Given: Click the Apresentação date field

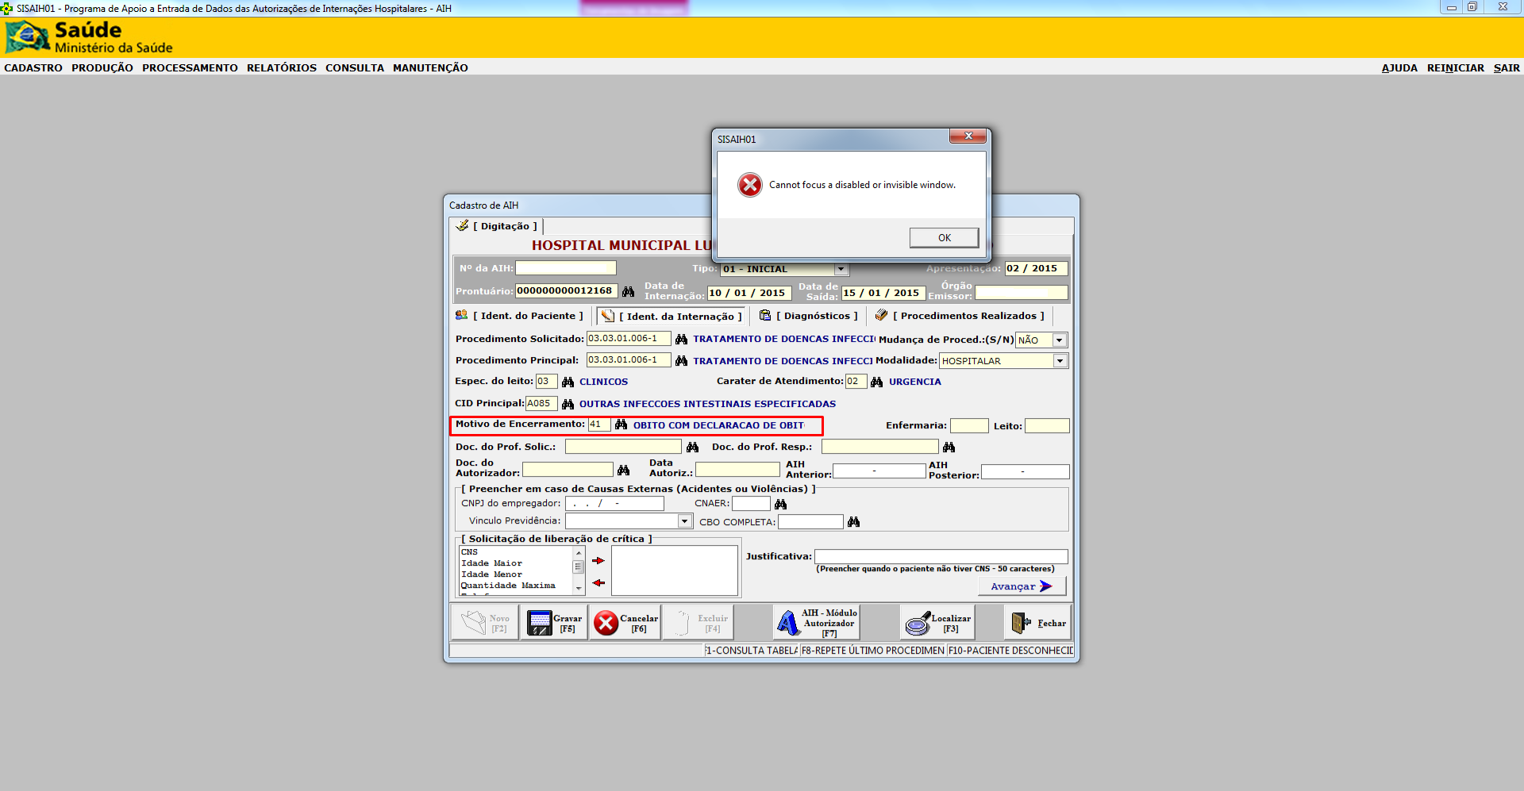Looking at the screenshot, I should pos(1036,268).
